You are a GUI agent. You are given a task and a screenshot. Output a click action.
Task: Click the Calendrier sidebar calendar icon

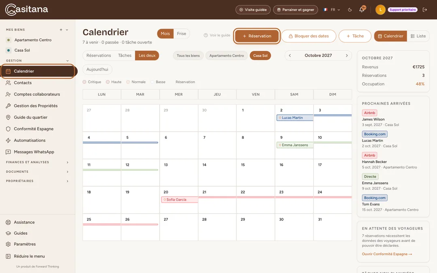coord(8,71)
